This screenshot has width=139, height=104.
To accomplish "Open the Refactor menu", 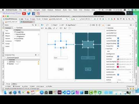I will click(58, 10).
